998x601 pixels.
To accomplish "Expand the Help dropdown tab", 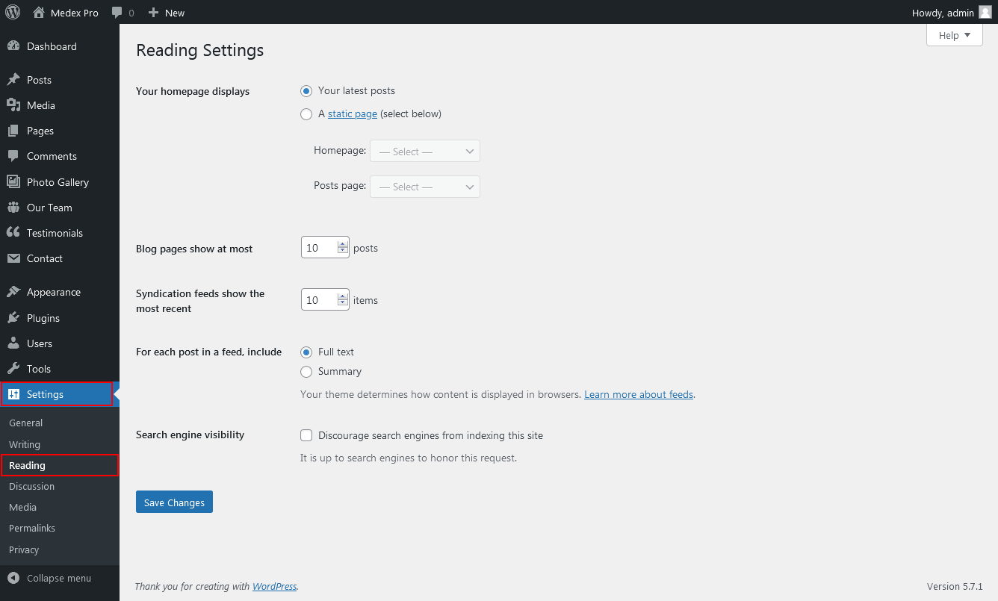I will [954, 35].
